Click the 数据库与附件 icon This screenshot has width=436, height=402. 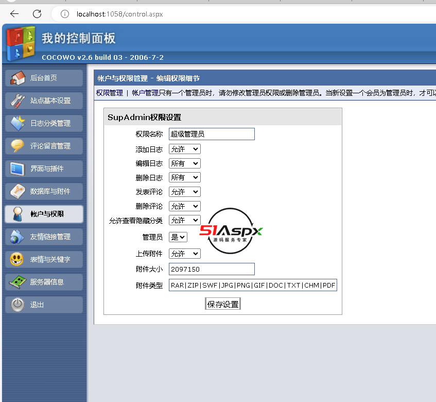(18, 191)
